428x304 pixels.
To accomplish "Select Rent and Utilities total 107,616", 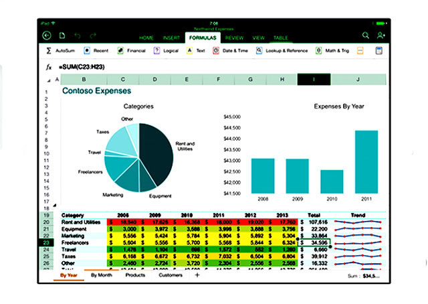I will [314, 222].
